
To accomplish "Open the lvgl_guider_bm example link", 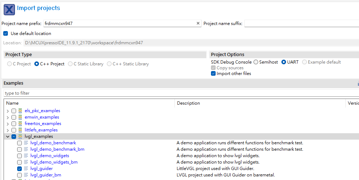I will 46,175.
